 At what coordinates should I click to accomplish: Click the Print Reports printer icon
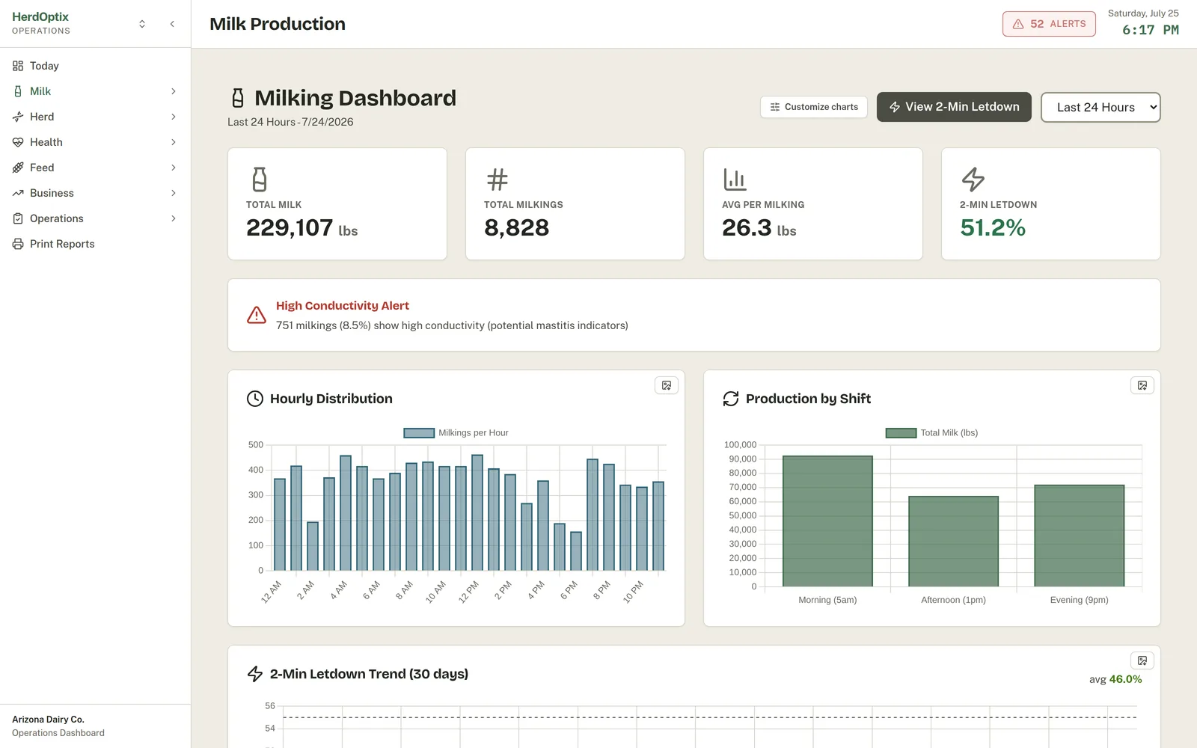pyautogui.click(x=18, y=244)
